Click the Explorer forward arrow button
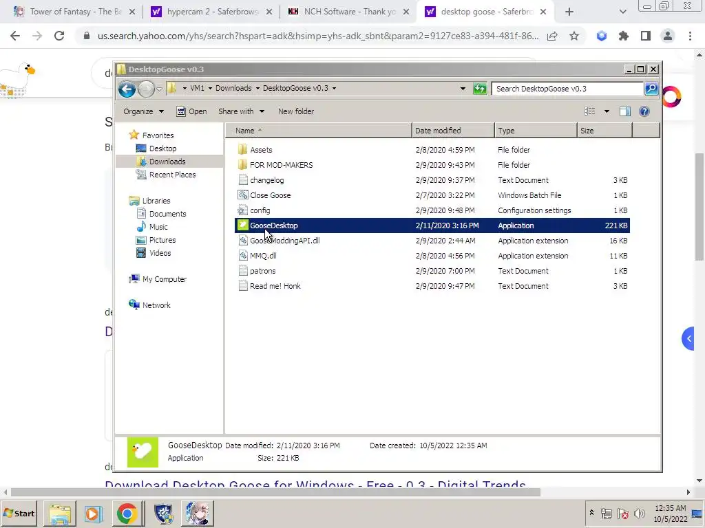This screenshot has height=528, width=705. pos(146,89)
